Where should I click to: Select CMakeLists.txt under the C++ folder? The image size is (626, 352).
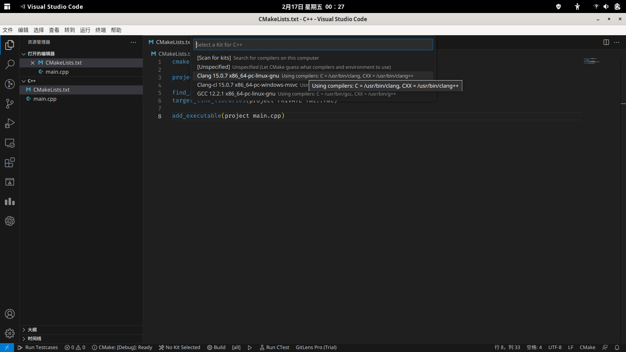coord(81,90)
